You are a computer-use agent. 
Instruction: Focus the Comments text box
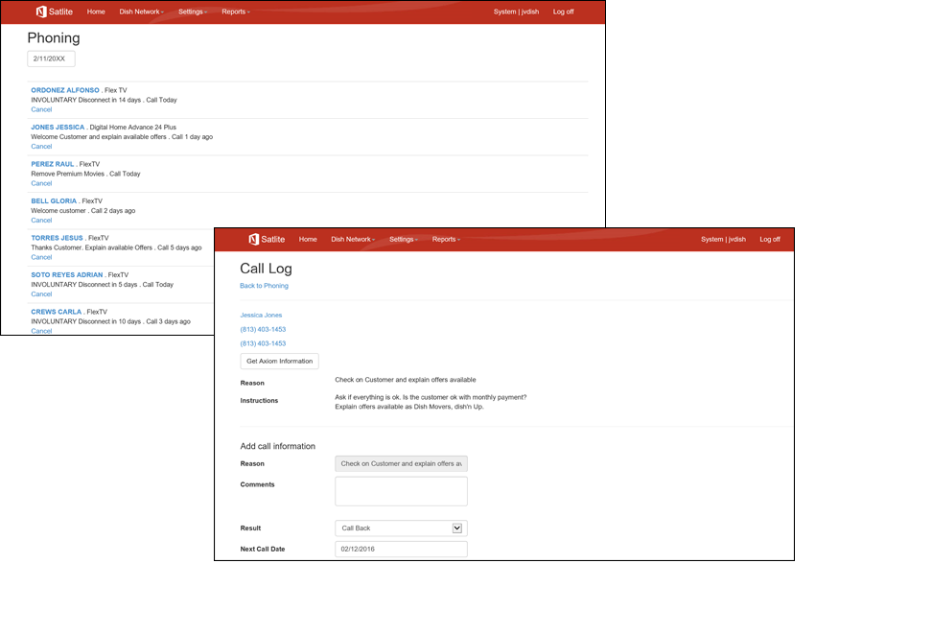(401, 491)
